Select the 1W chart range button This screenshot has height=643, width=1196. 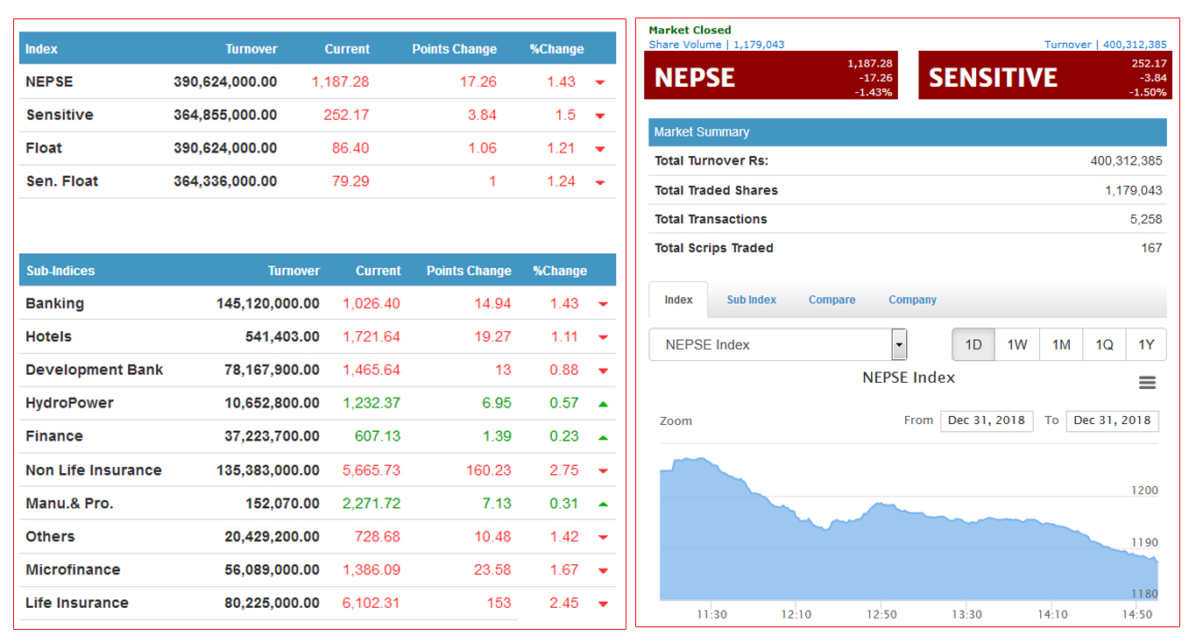click(x=1017, y=345)
